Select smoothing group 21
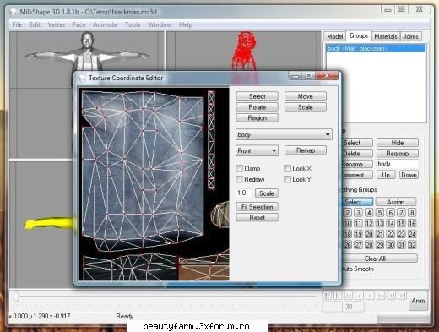 (380, 234)
